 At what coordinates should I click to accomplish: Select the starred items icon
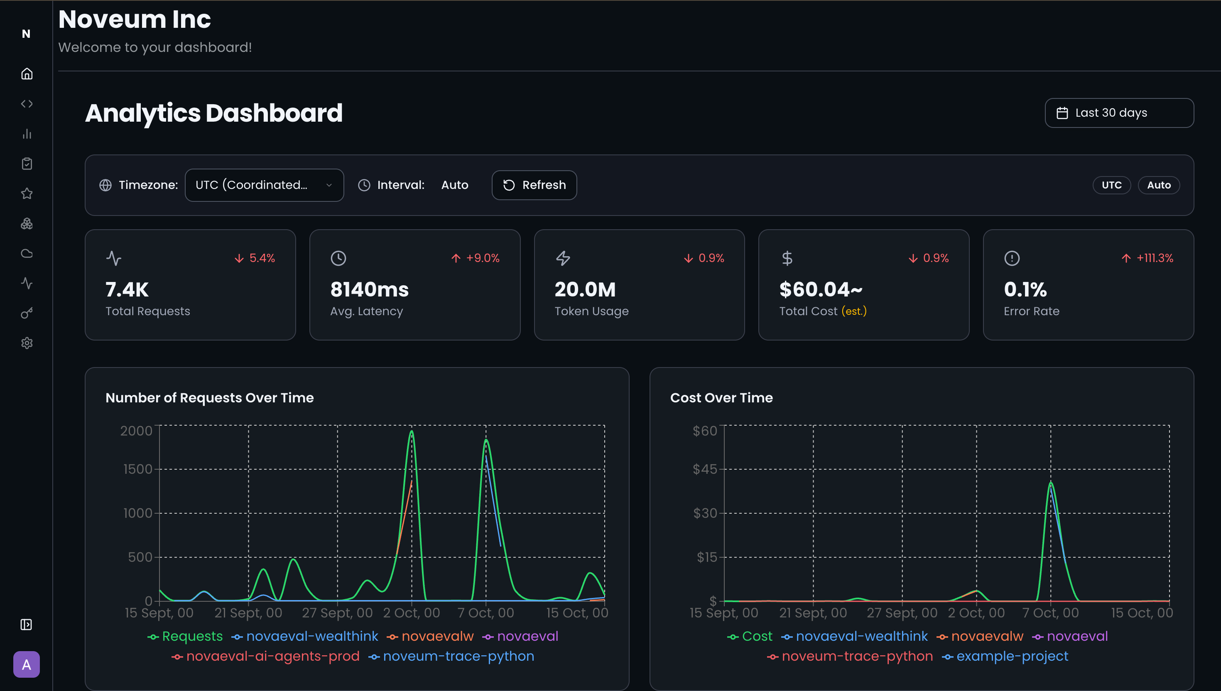click(27, 194)
